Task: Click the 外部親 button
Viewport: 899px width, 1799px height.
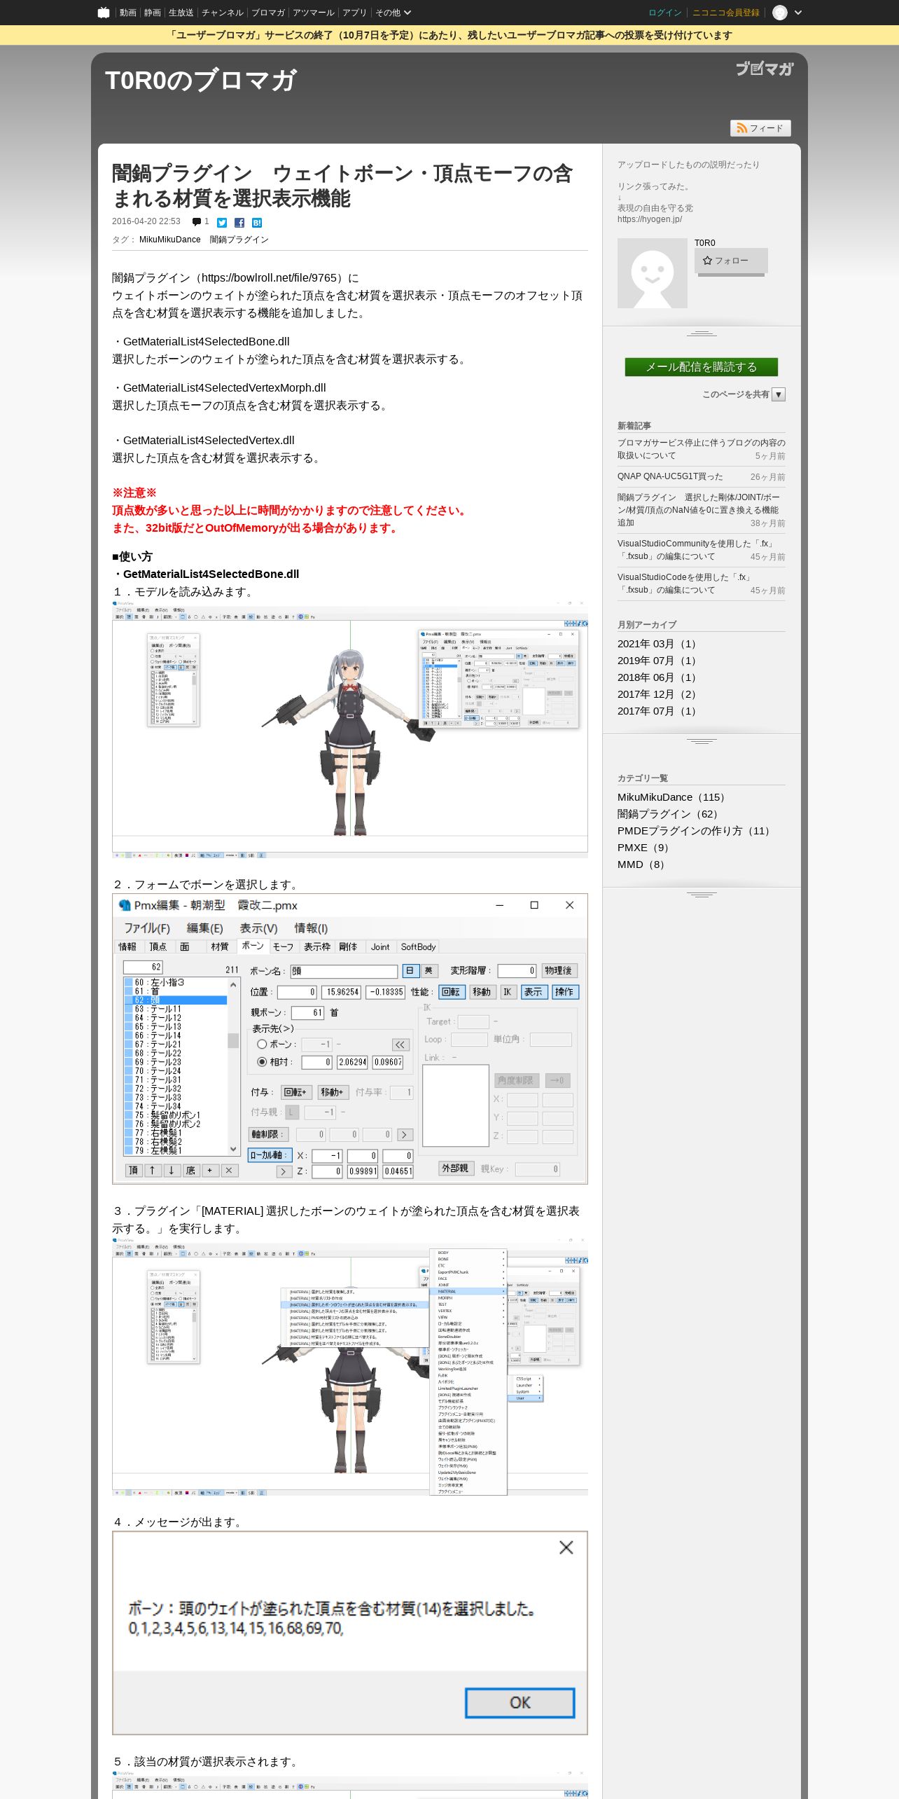Action: tap(455, 1169)
